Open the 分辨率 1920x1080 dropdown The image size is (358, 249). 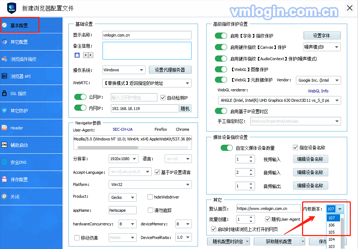[x=123, y=159]
